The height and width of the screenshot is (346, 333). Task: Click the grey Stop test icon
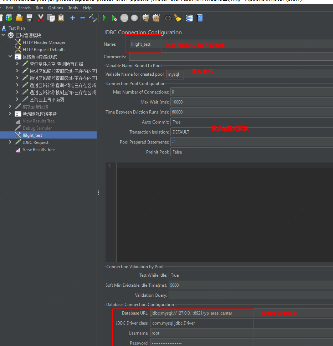click(x=124, y=18)
